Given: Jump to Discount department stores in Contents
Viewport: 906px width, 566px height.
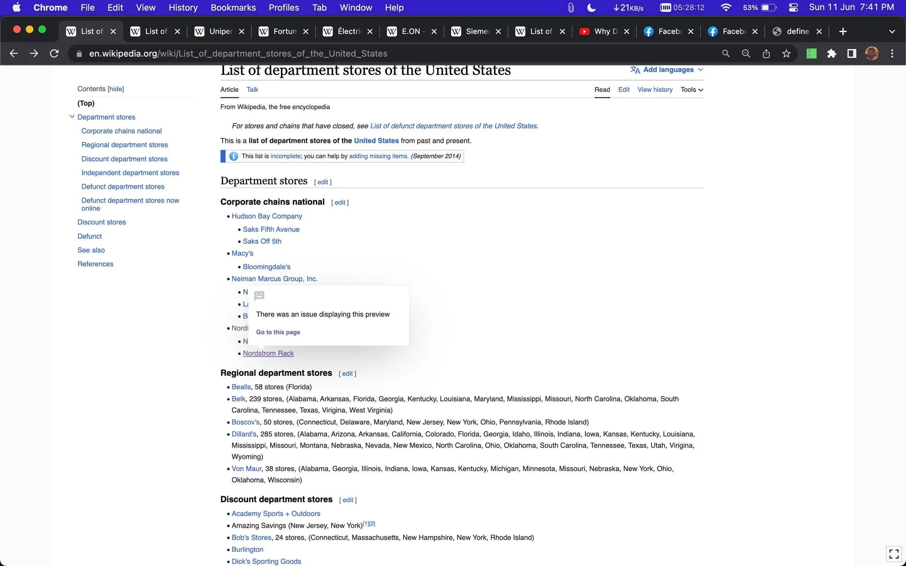Looking at the screenshot, I should tap(124, 159).
